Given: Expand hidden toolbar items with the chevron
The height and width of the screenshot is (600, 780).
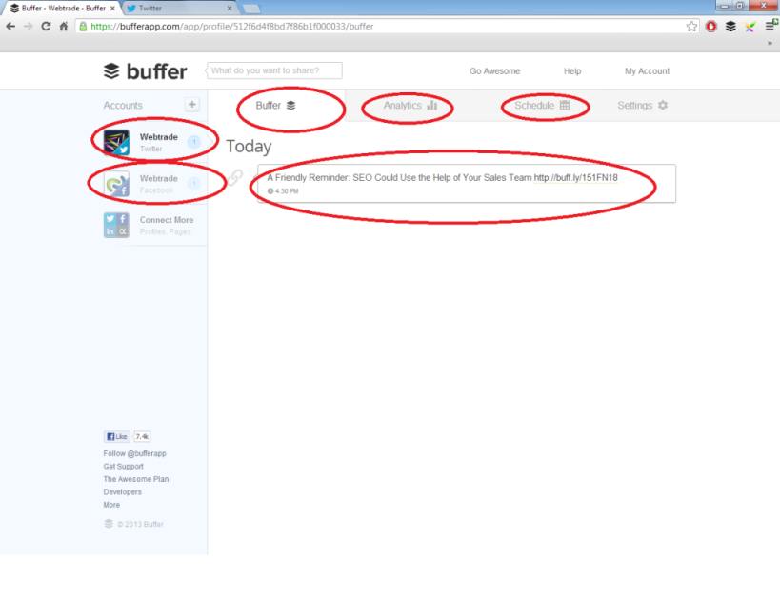Looking at the screenshot, I should point(770,43).
